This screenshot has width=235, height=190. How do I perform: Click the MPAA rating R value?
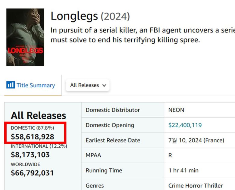point(170,155)
